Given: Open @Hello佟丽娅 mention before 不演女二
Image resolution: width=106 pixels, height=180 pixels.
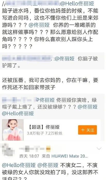Looking at the screenshot, I should coord(19,165).
